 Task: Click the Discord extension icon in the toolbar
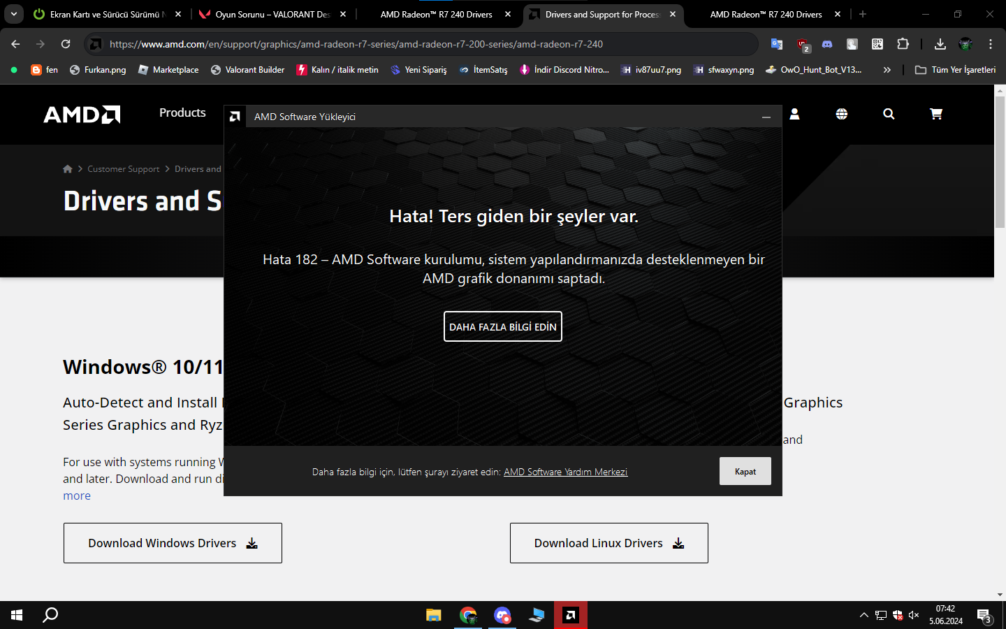click(827, 44)
